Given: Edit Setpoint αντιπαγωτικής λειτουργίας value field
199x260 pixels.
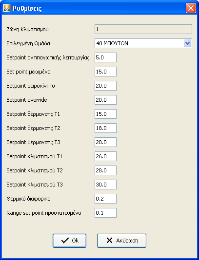Looking at the screenshot, I should [x=106, y=57].
